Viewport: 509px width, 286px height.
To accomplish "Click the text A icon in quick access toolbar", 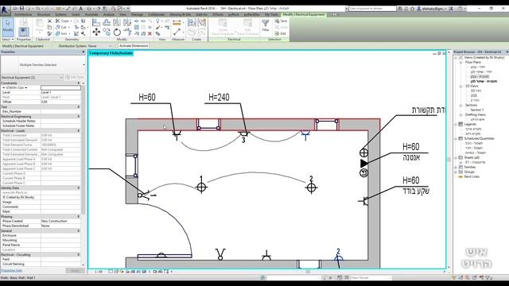I will coord(81,9).
